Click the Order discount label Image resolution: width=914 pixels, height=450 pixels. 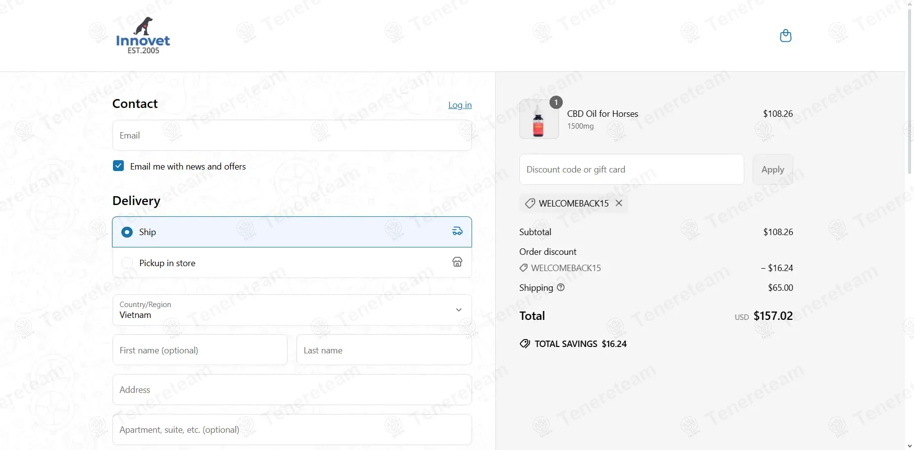pyautogui.click(x=548, y=252)
